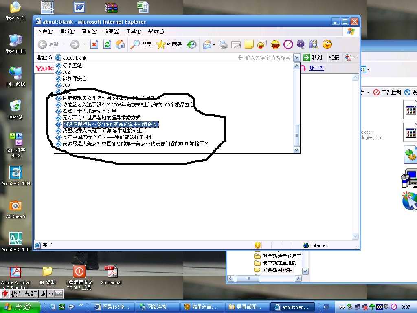Select 我的文档 desktop icon
417x313 pixels.
coord(15,11)
